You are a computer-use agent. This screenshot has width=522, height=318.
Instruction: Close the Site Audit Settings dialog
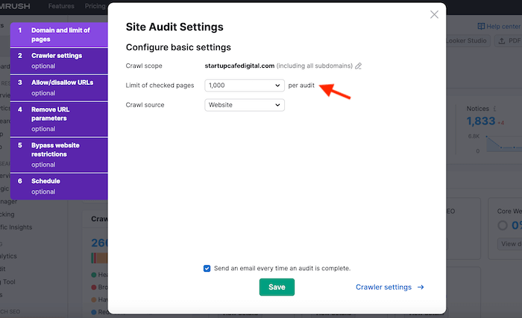click(x=435, y=14)
